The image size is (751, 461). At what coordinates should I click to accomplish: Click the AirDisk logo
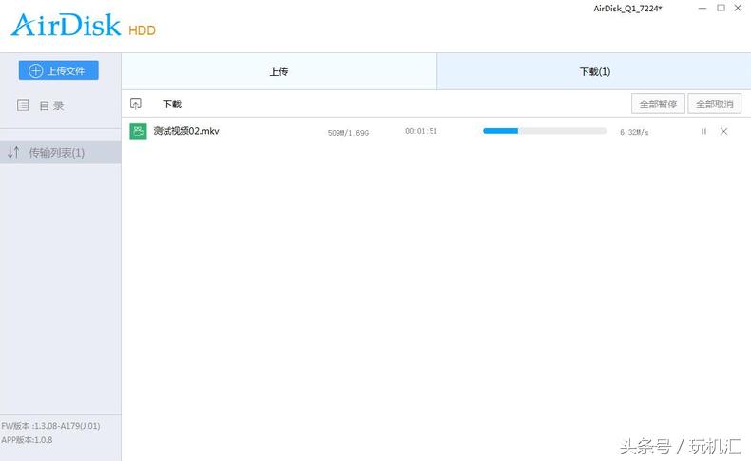tap(66, 25)
